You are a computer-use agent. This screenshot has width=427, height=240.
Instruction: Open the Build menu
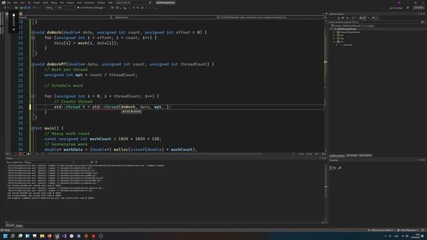(x=45, y=3)
